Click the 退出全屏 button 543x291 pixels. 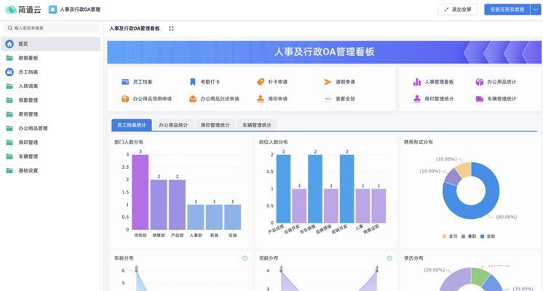(x=457, y=9)
